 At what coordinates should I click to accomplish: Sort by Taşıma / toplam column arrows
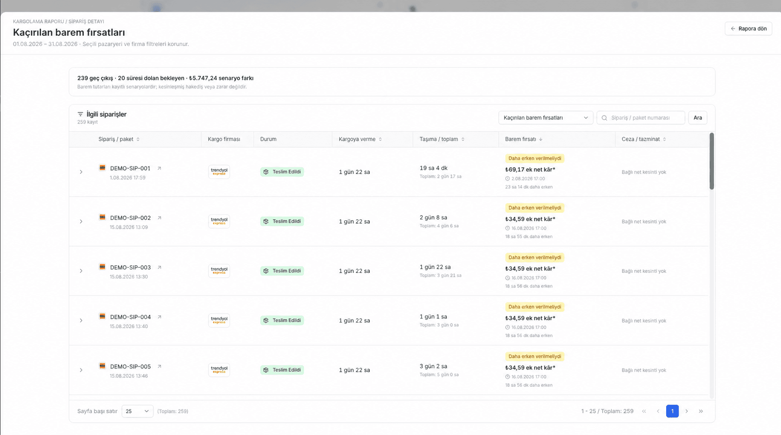pyautogui.click(x=463, y=139)
